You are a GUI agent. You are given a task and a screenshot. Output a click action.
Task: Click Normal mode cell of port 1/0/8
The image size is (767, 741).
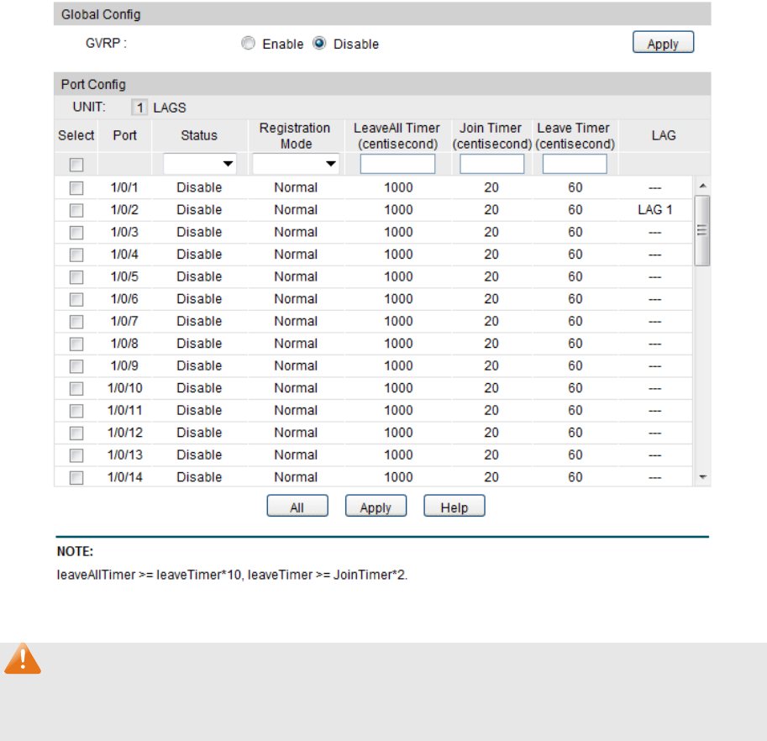click(296, 344)
